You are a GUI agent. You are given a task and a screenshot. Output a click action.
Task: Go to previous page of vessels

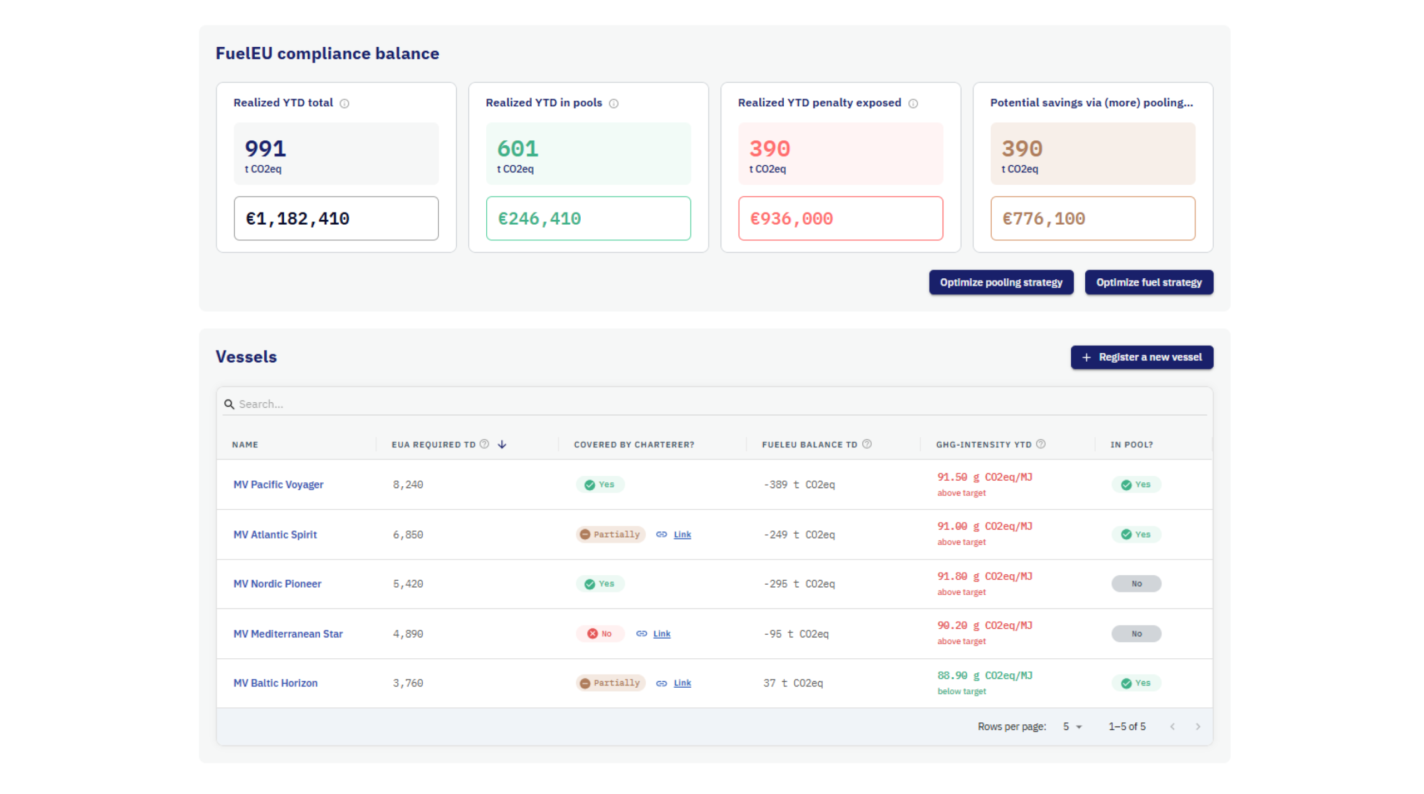(x=1173, y=727)
